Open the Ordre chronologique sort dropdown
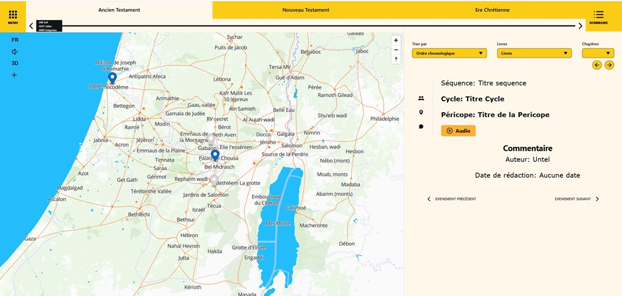This screenshot has width=622, height=296. click(x=449, y=53)
